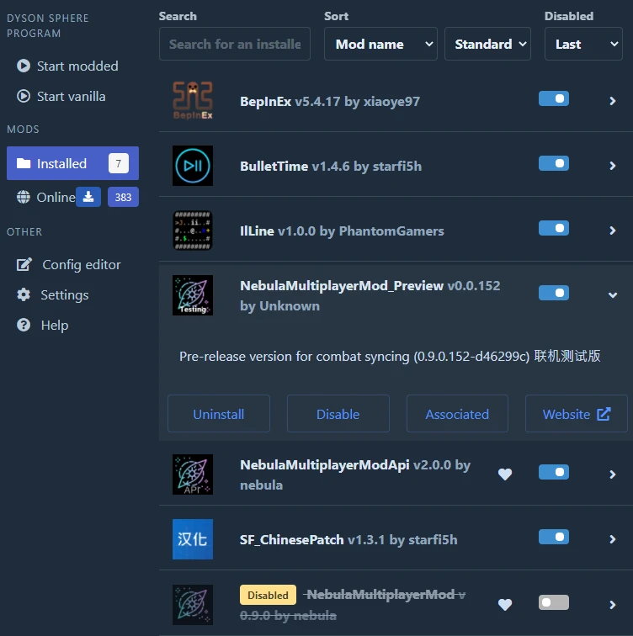Screen dimensions: 633x636
Task: Click the NebulaMultiplayerMod_Preview Testing icon
Action: pos(193,295)
